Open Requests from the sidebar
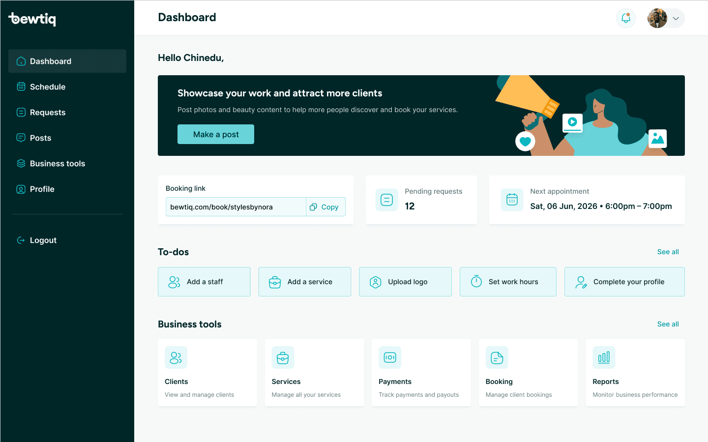The image size is (708, 442). [67, 112]
